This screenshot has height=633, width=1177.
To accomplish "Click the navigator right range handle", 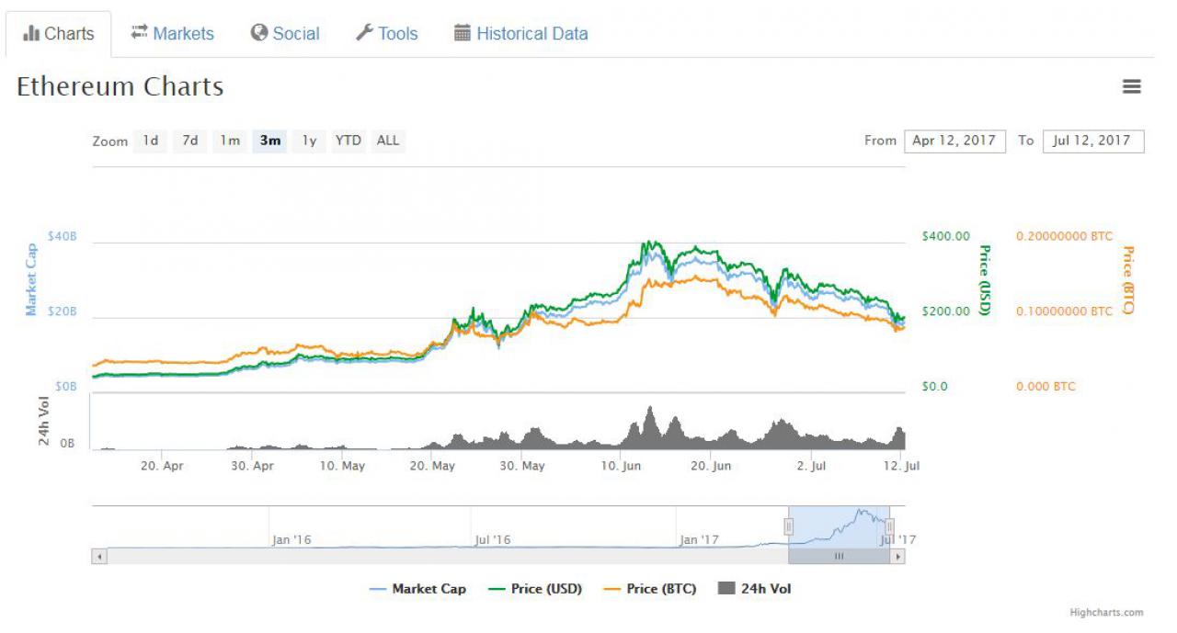I will (x=889, y=526).
